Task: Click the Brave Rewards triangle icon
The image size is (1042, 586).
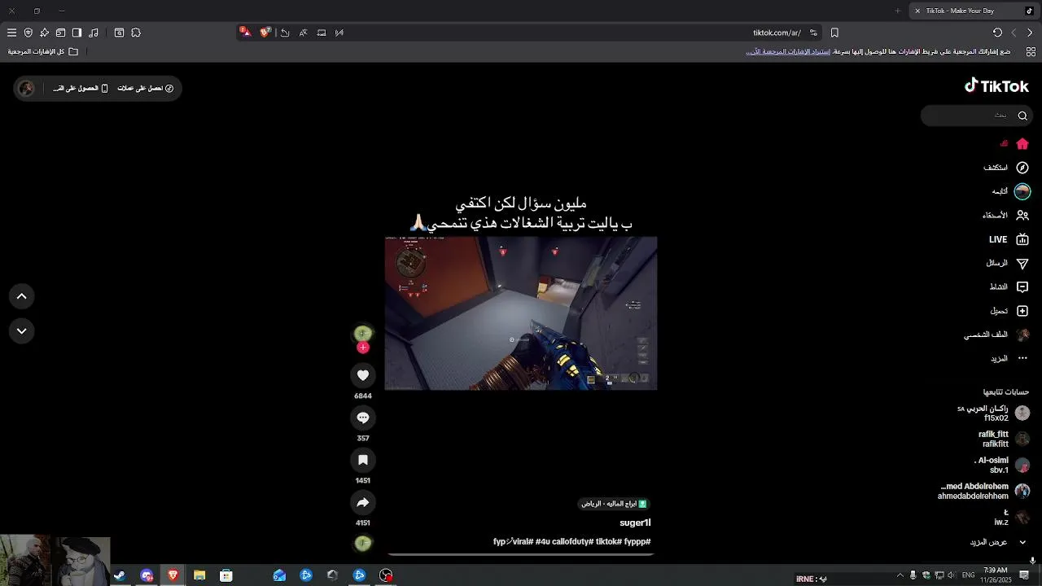Action: pos(245,33)
